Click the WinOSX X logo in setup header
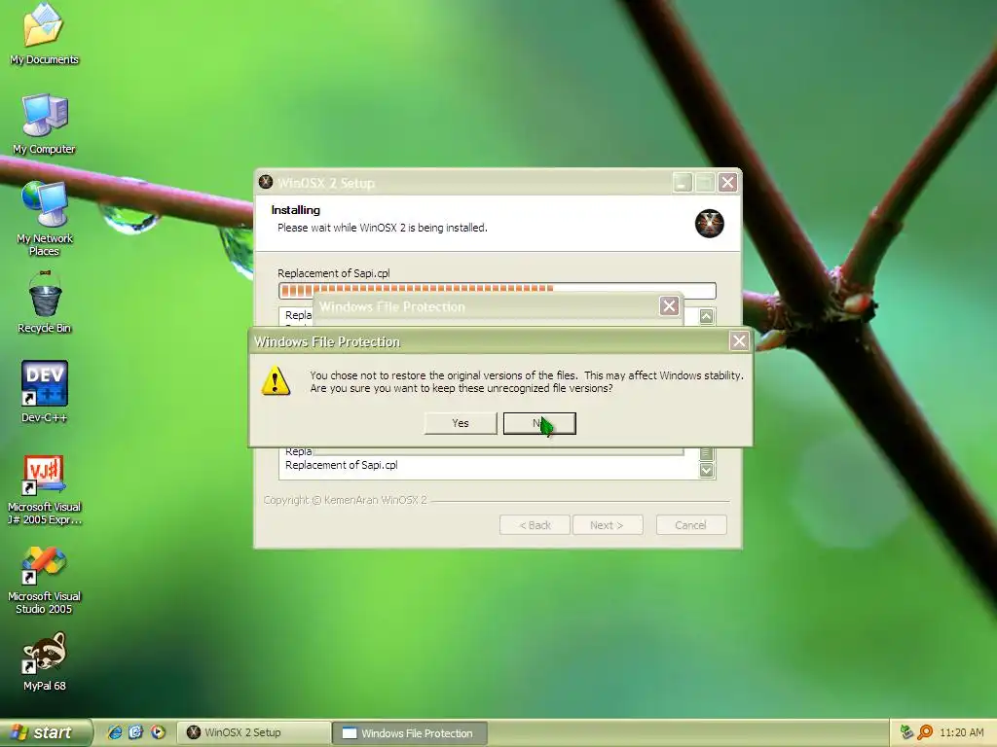 click(x=709, y=224)
